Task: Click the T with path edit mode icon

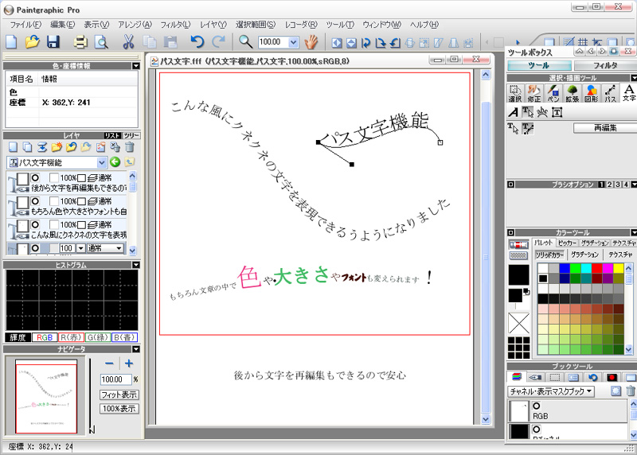Action: (528, 129)
